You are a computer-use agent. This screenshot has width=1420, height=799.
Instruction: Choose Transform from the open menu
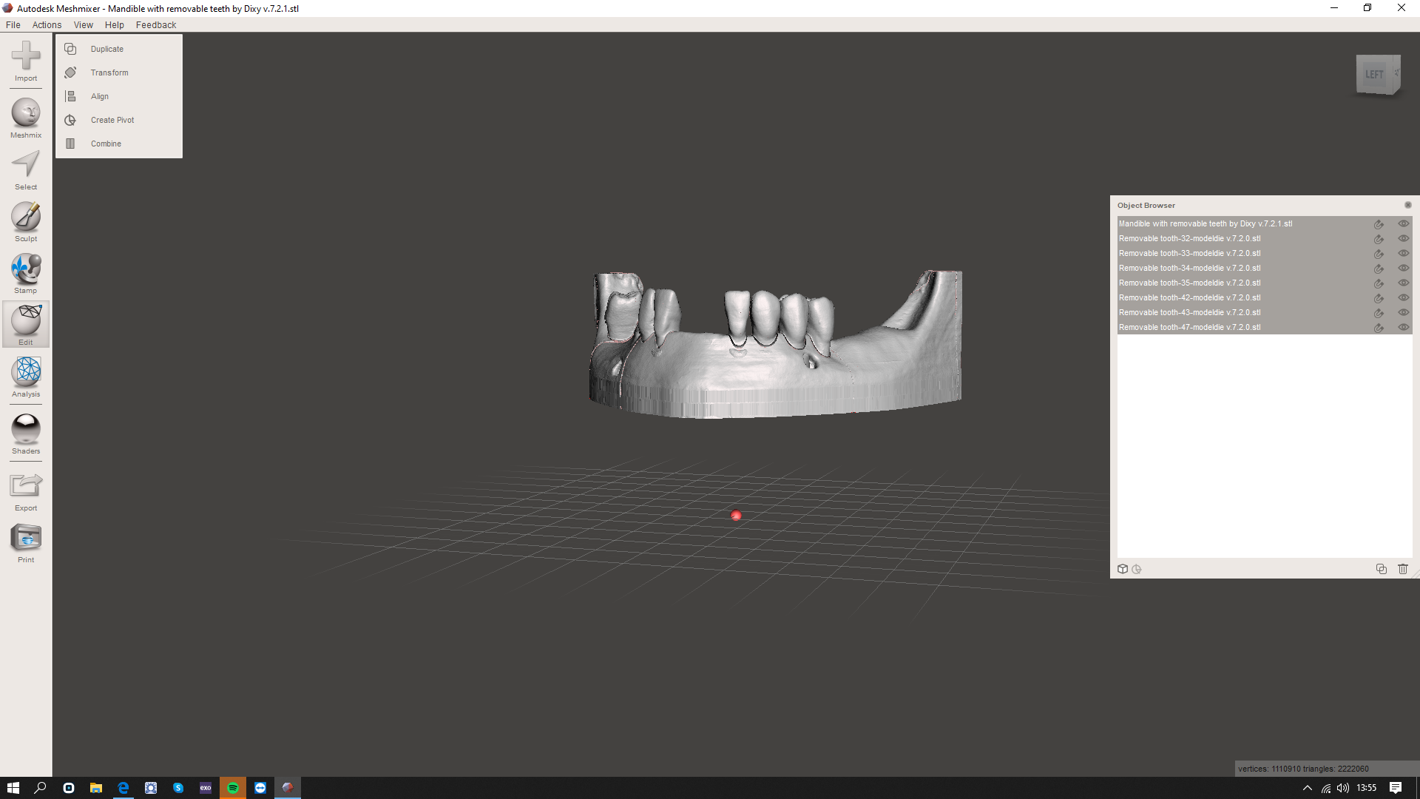[x=109, y=73]
